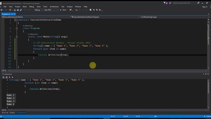Click the '0 references' link above class Program

click(28, 26)
